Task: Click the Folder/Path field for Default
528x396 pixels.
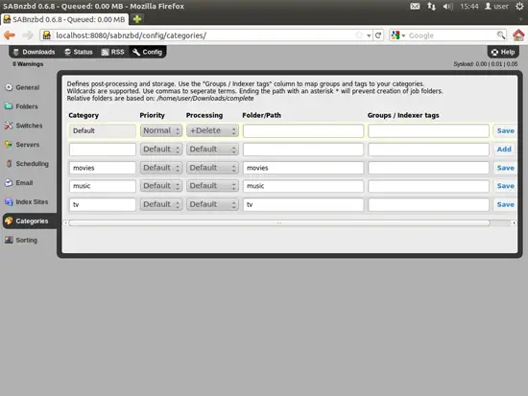Action: point(303,130)
